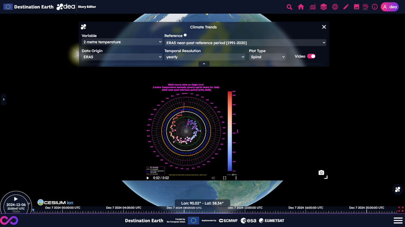
Task: Open the chart trends icon
Action: pos(312,7)
